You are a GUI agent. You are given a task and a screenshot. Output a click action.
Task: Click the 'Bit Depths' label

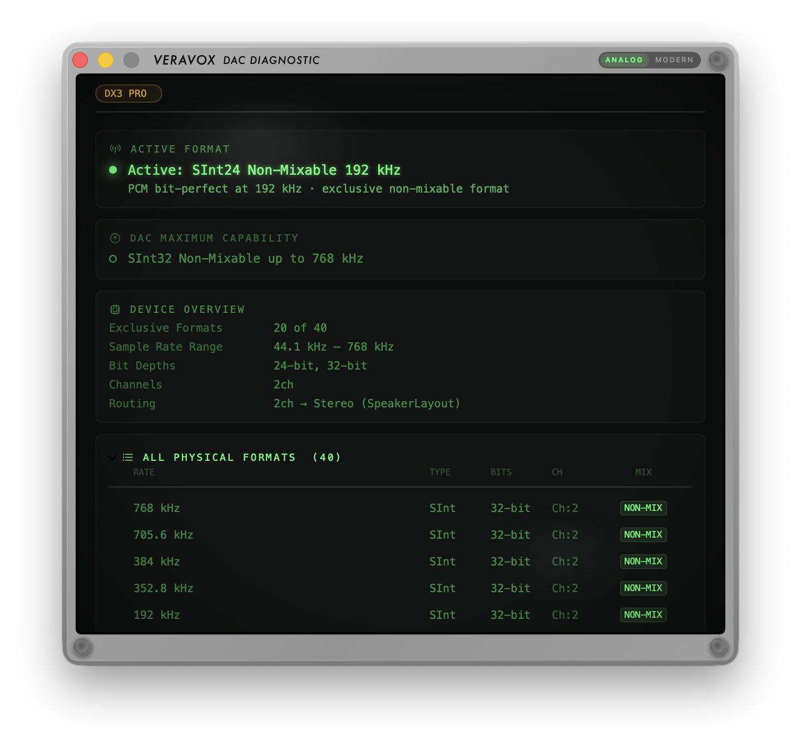(142, 366)
